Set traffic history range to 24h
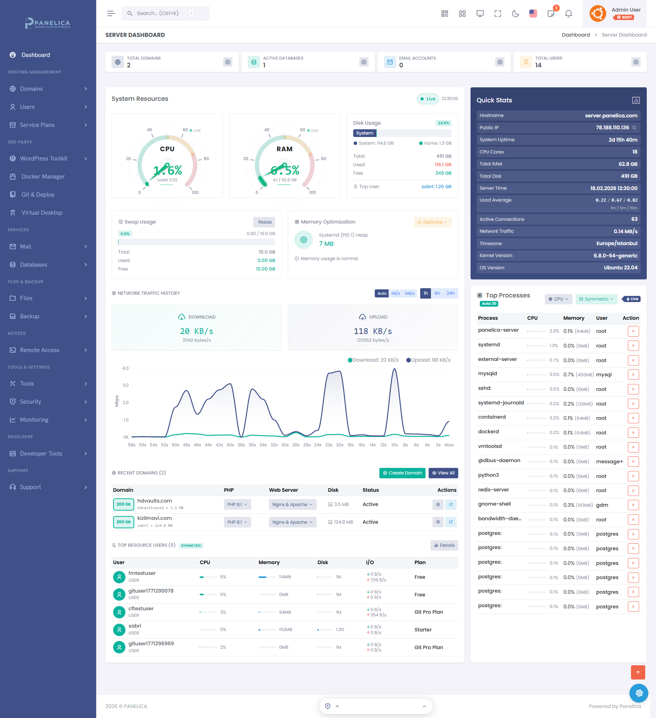This screenshot has height=718, width=656. 450,294
